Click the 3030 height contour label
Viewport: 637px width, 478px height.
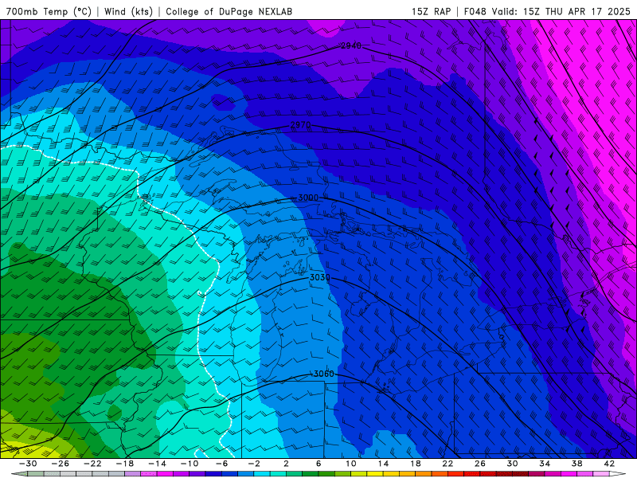click(x=320, y=277)
